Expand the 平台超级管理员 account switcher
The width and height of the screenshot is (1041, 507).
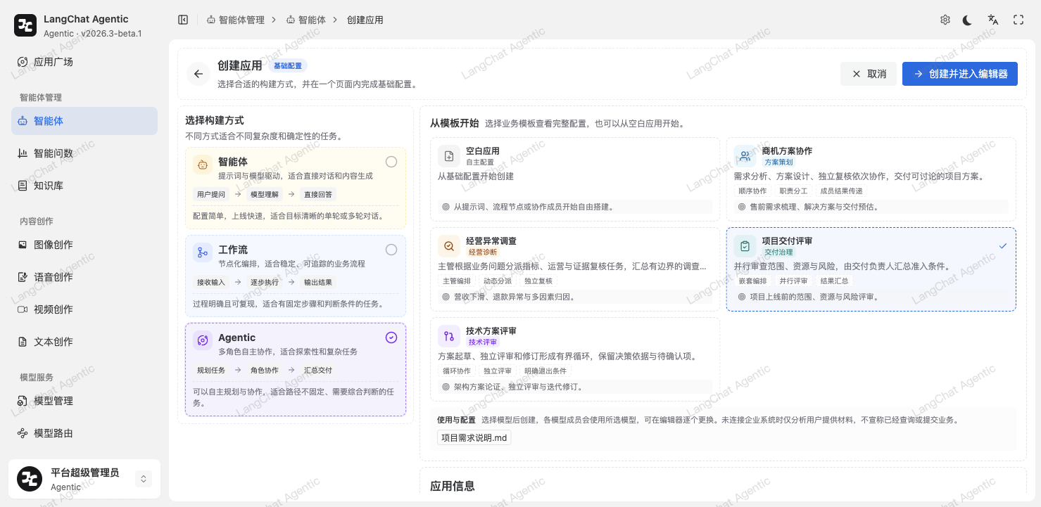[144, 479]
